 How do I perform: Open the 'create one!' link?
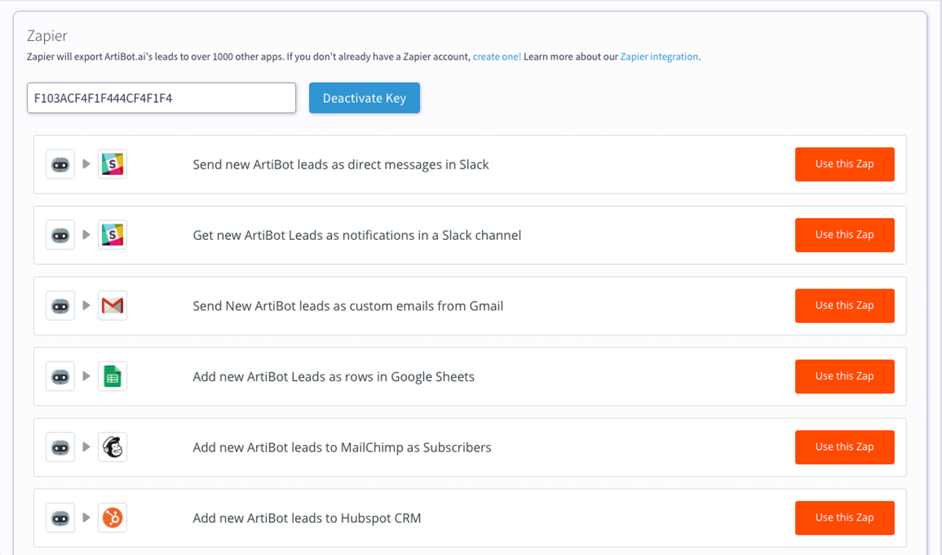point(497,57)
